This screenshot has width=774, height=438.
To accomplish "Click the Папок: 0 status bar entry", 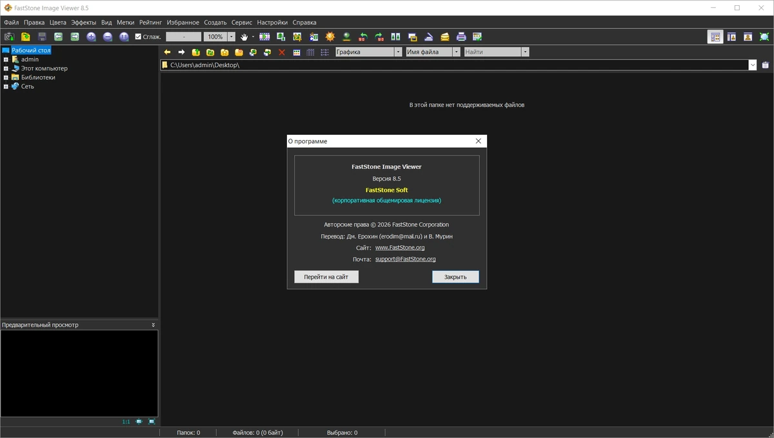I will 188,433.
